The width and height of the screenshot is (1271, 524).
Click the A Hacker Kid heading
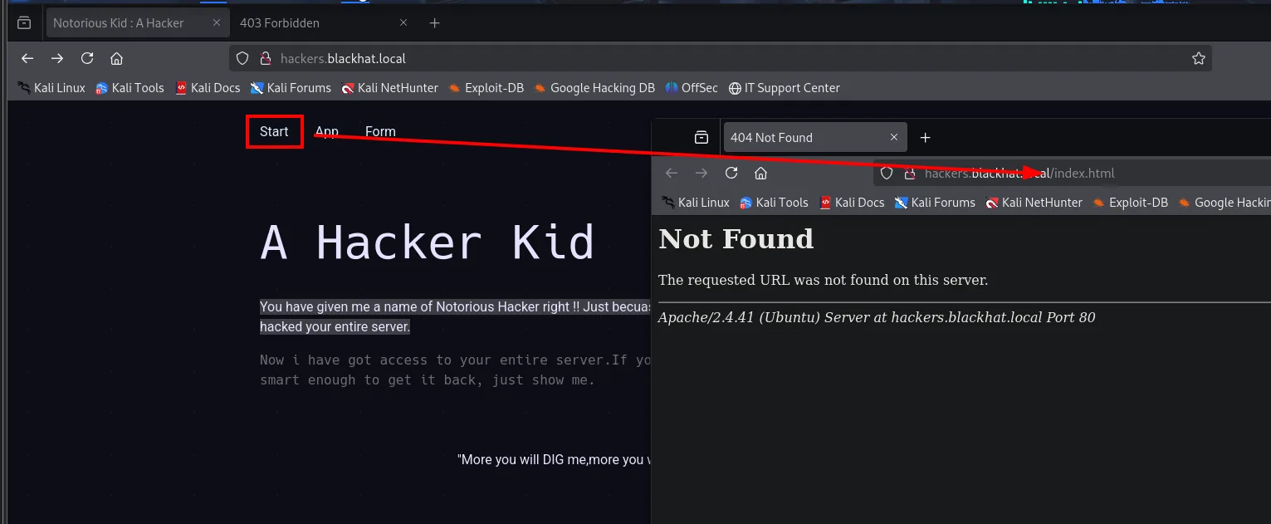[x=428, y=242]
